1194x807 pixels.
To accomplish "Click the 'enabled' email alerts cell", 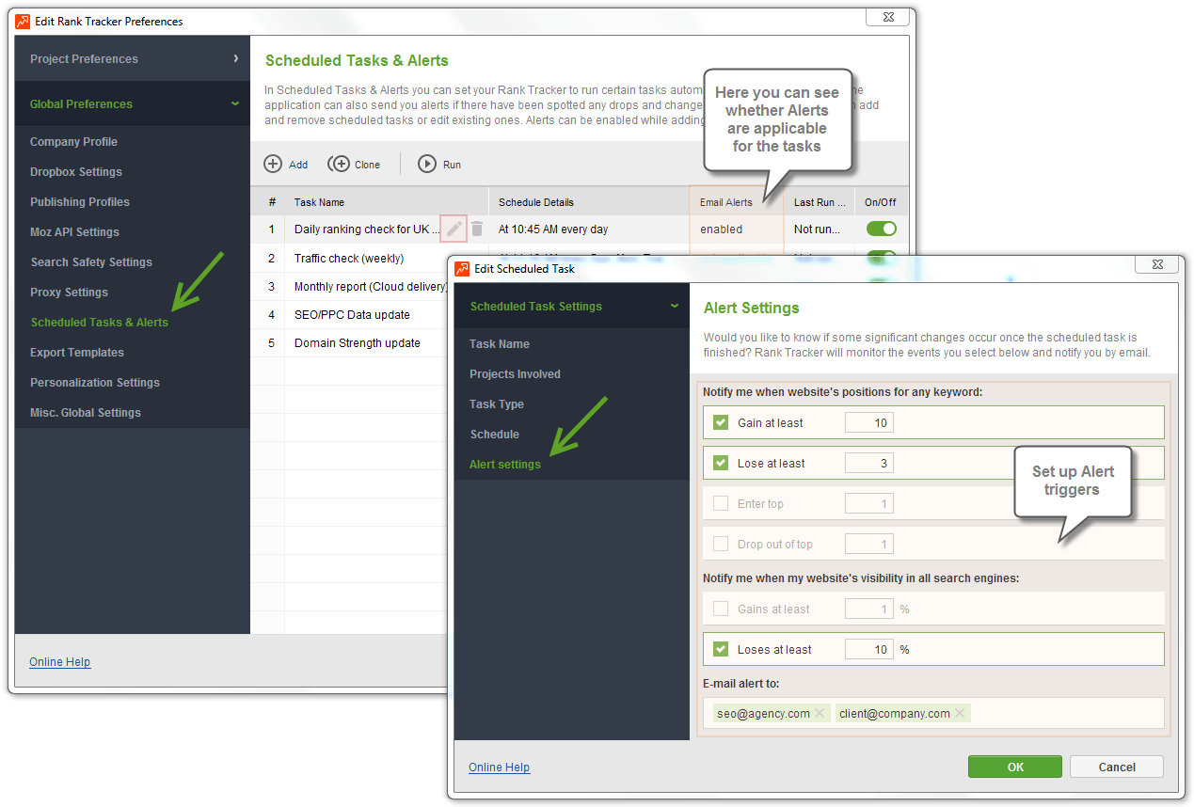I will click(x=737, y=229).
